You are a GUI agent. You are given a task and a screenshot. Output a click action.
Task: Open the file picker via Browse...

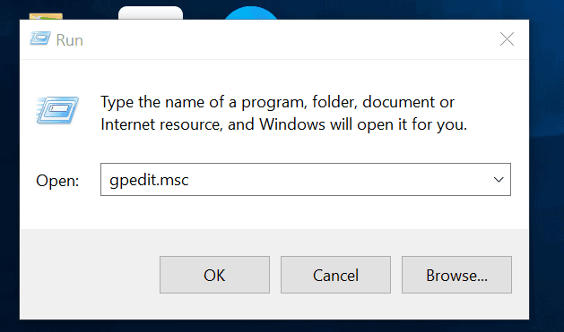[x=456, y=275]
